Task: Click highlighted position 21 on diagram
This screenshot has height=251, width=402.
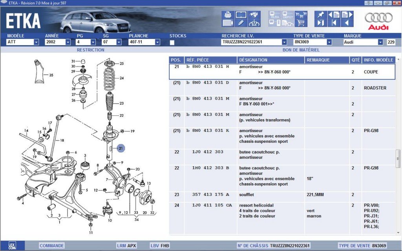Action: pyautogui.click(x=121, y=148)
